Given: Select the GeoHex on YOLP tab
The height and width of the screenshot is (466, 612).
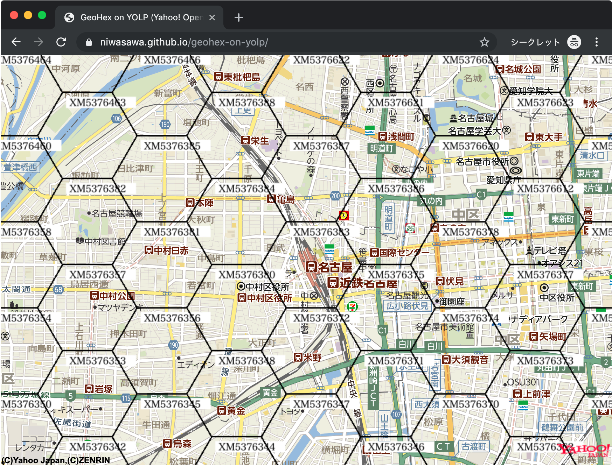Looking at the screenshot, I should tap(139, 17).
